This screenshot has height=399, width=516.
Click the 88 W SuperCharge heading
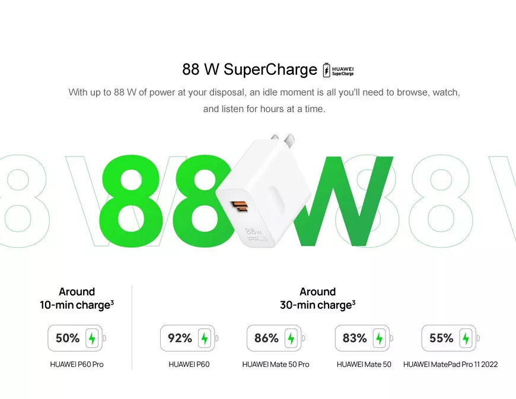250,69
